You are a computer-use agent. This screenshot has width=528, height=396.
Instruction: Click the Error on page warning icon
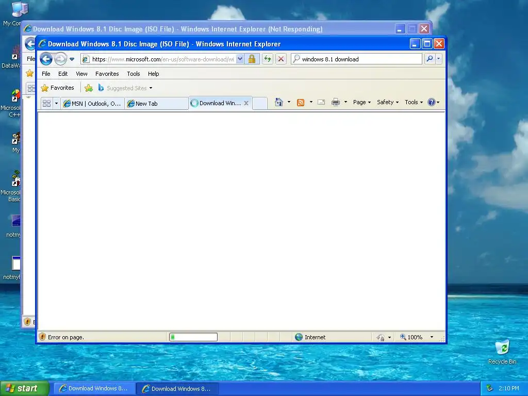42,337
